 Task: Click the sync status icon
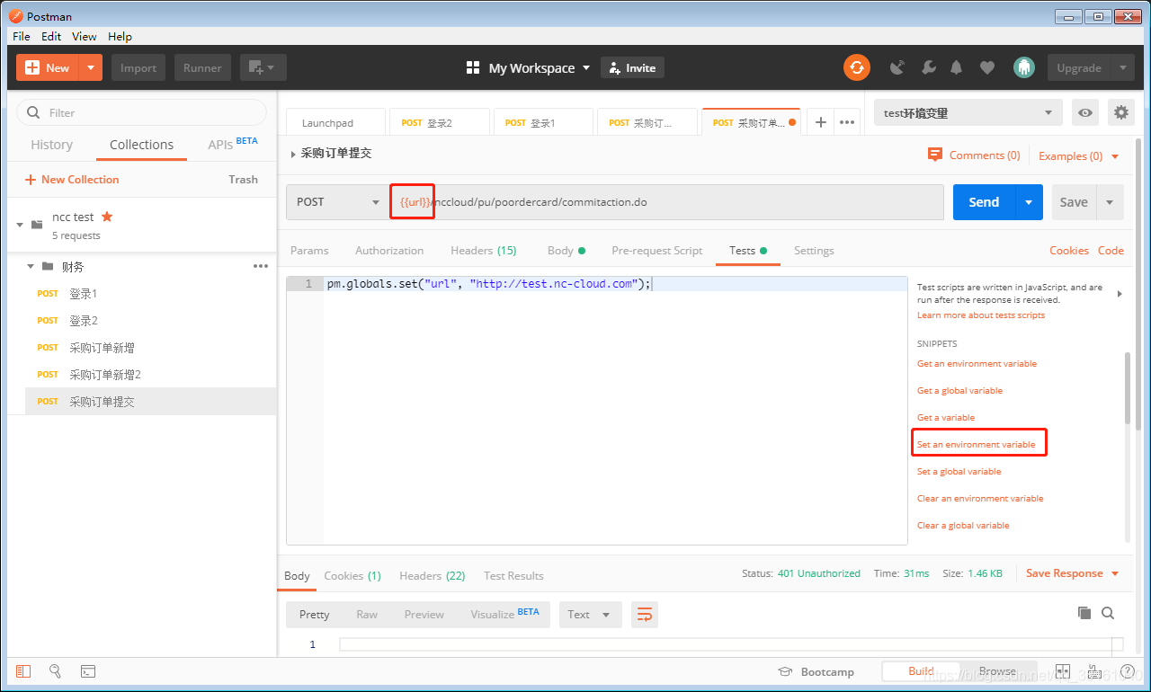(856, 67)
